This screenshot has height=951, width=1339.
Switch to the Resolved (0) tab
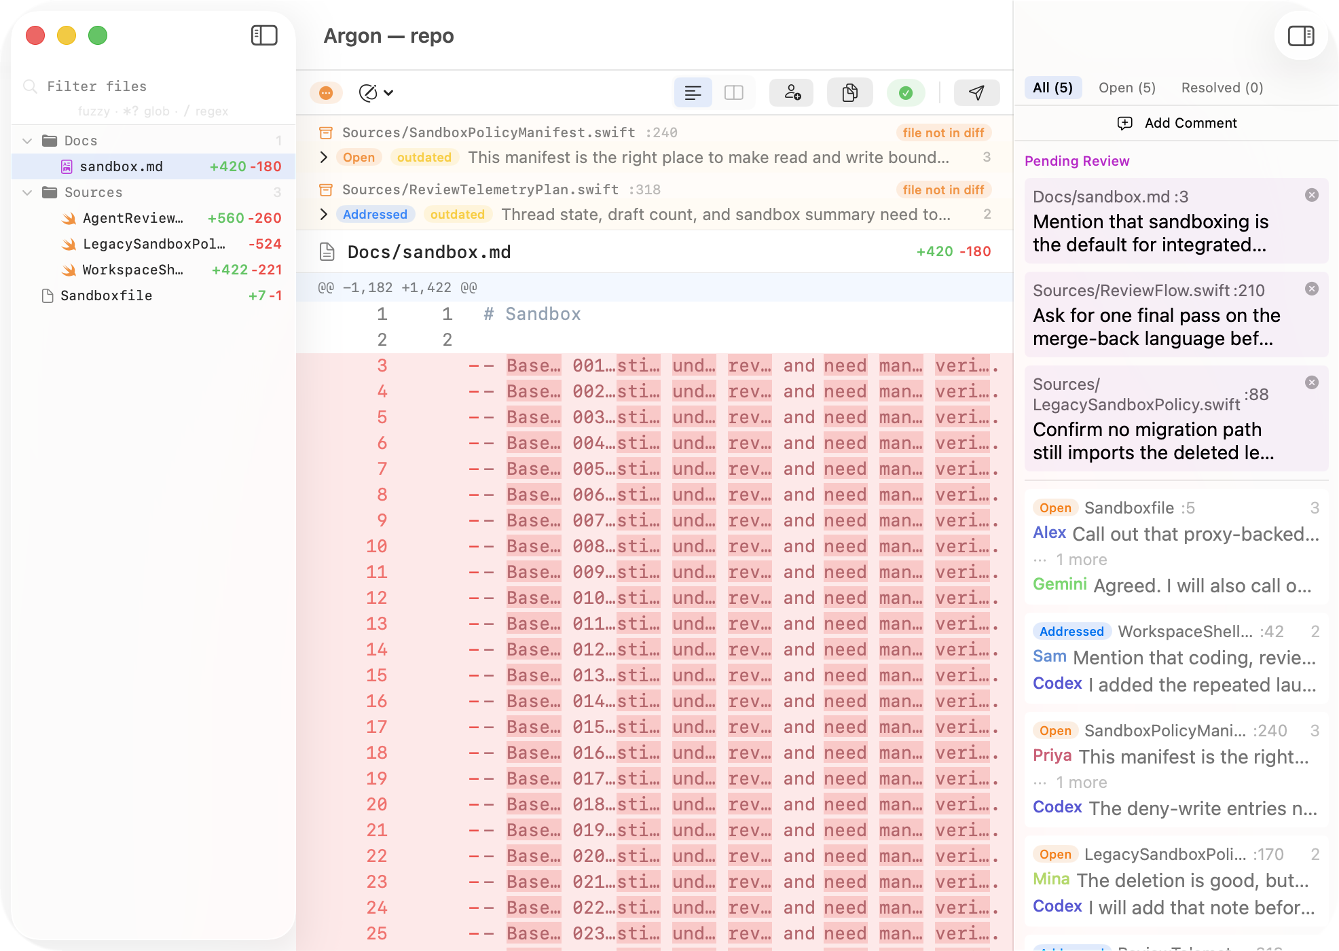1222,88
